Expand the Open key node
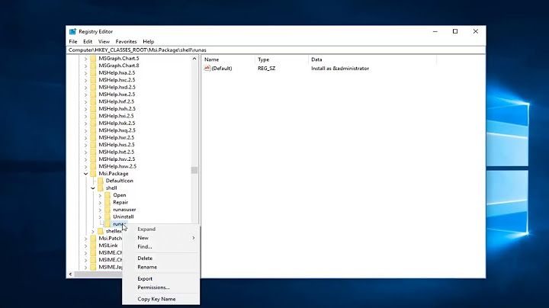The width and height of the screenshot is (549, 308). (100, 195)
